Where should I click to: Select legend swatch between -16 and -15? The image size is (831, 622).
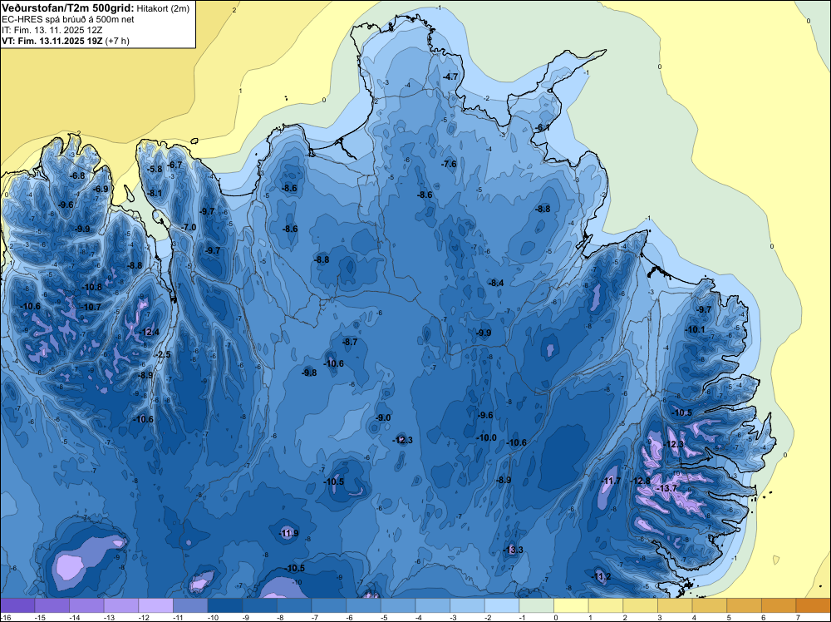pos(17,605)
